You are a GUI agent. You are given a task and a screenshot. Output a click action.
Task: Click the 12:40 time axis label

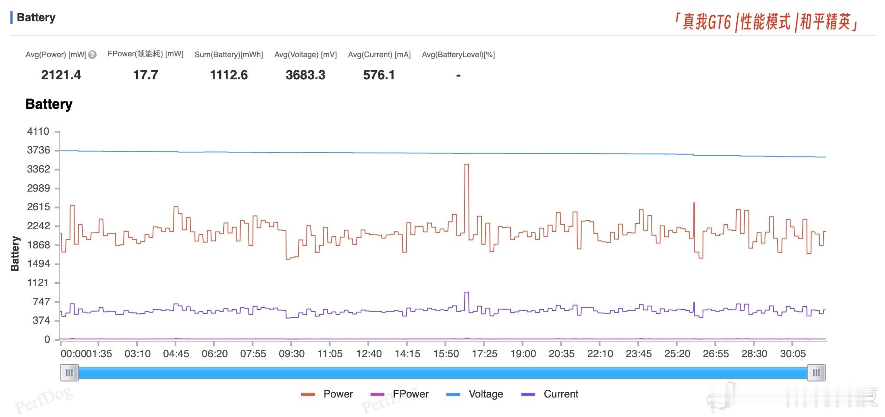(x=369, y=354)
